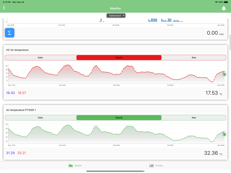Click the blue precipitation bars chart
The height and width of the screenshot is (173, 231).
[x=153, y=20]
